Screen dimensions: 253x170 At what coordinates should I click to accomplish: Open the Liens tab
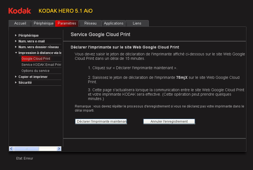tap(137, 23)
